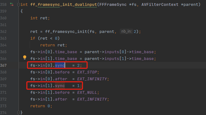The height and width of the screenshot is (115, 206).
Task: Click FFFrameSync type in function signature
Action: [113, 5]
